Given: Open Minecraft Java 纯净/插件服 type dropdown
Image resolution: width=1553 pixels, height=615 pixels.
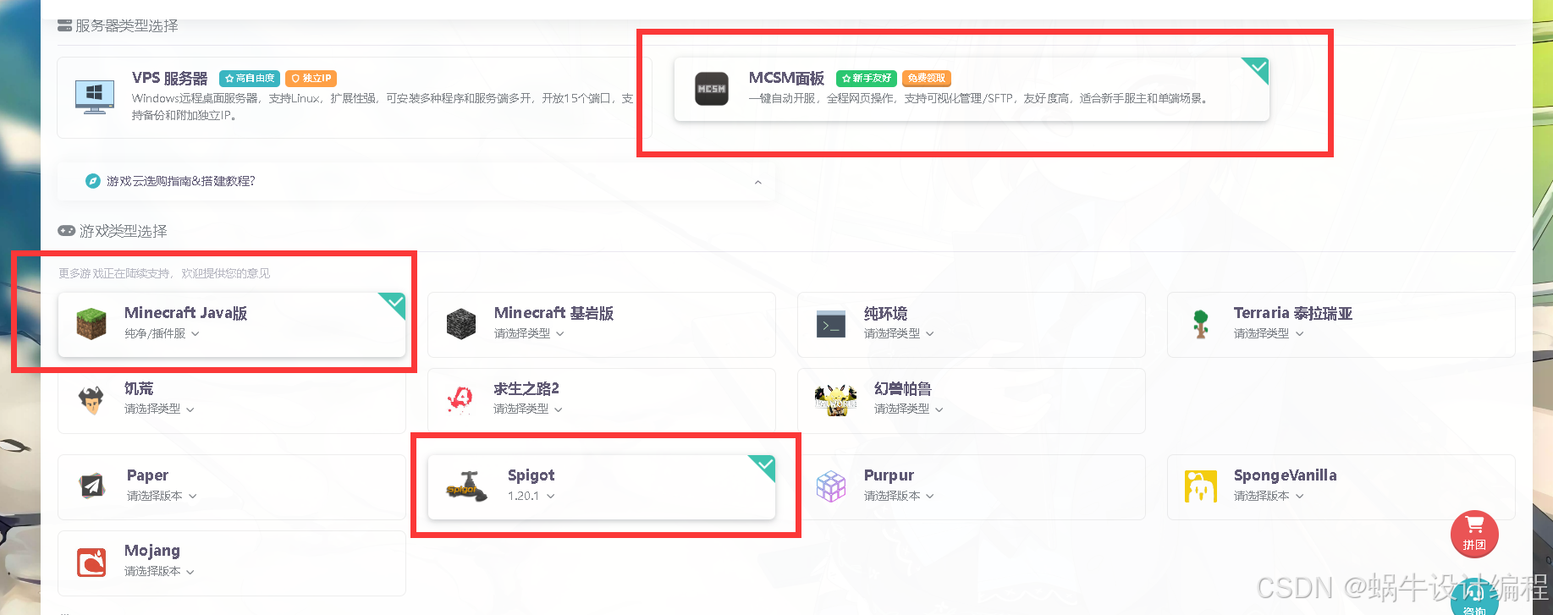Looking at the screenshot, I should 162,333.
